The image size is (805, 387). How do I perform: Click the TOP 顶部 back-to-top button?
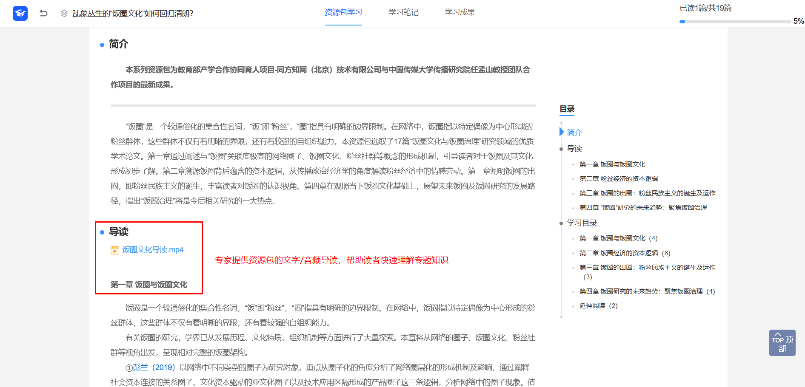(x=782, y=343)
